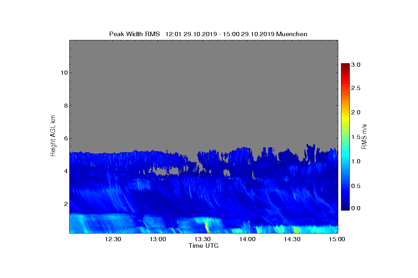Click the 12:30 time tick label

point(113,239)
